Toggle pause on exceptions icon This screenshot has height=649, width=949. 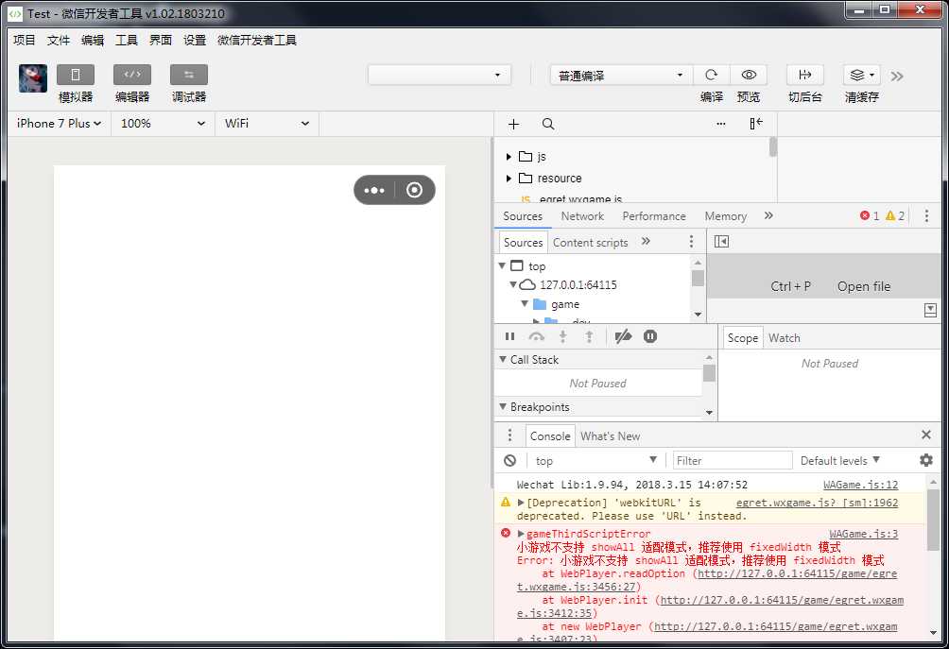[x=650, y=336]
